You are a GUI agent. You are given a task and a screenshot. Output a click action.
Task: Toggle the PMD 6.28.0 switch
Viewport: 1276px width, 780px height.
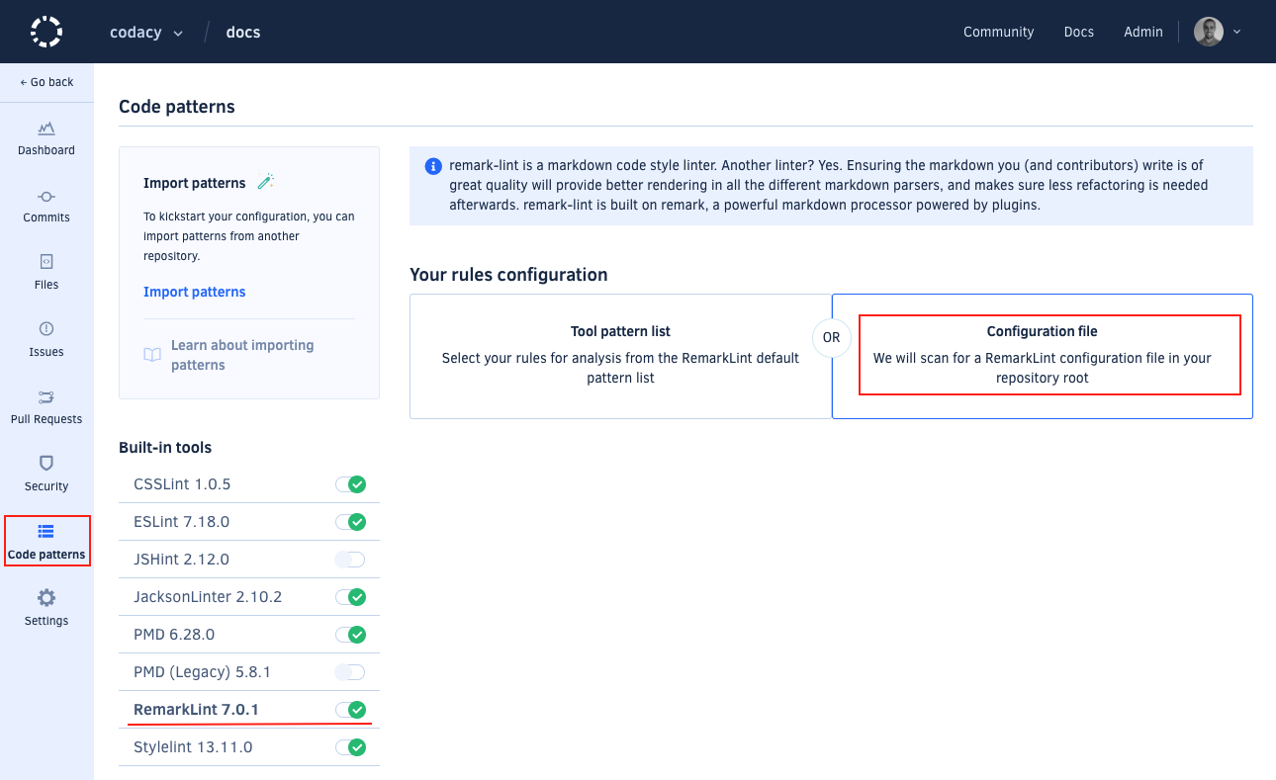pos(350,635)
